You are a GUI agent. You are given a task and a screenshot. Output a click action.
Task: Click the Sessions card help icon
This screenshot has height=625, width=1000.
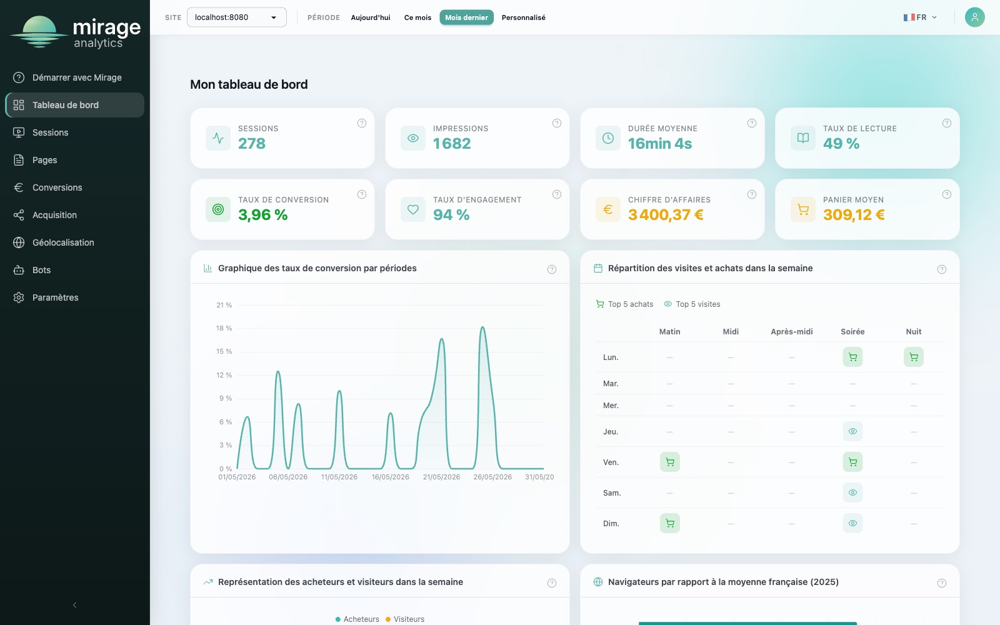(362, 123)
